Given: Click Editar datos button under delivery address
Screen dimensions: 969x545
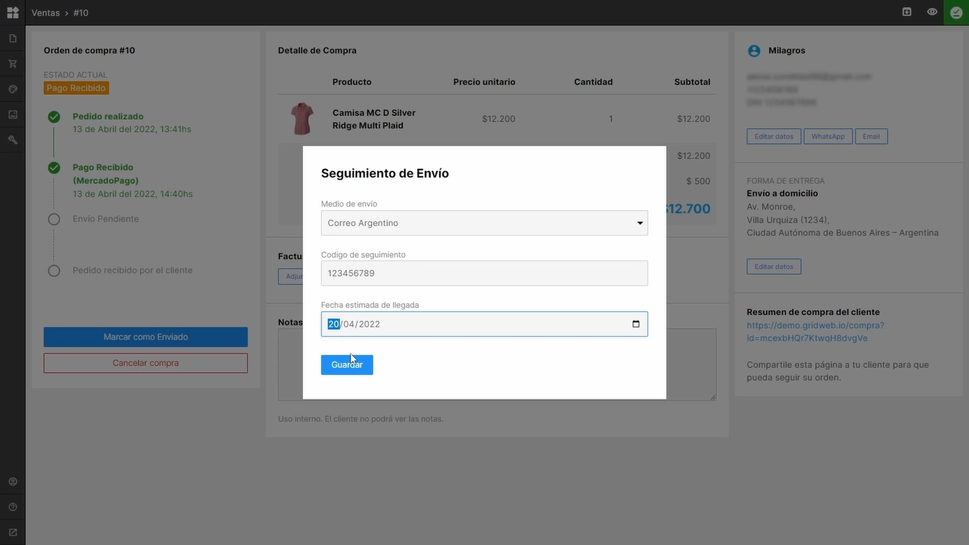Looking at the screenshot, I should pyautogui.click(x=774, y=267).
